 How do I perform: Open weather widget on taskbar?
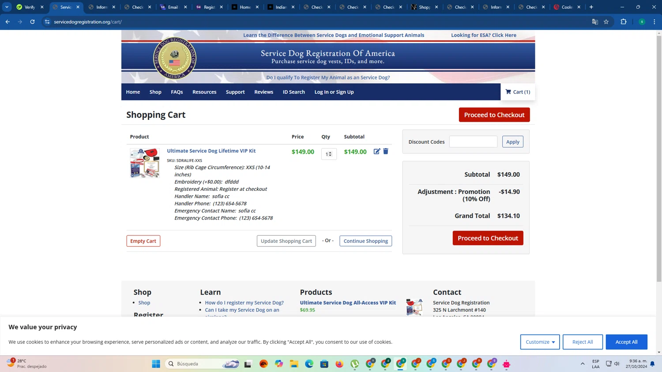[26, 364]
